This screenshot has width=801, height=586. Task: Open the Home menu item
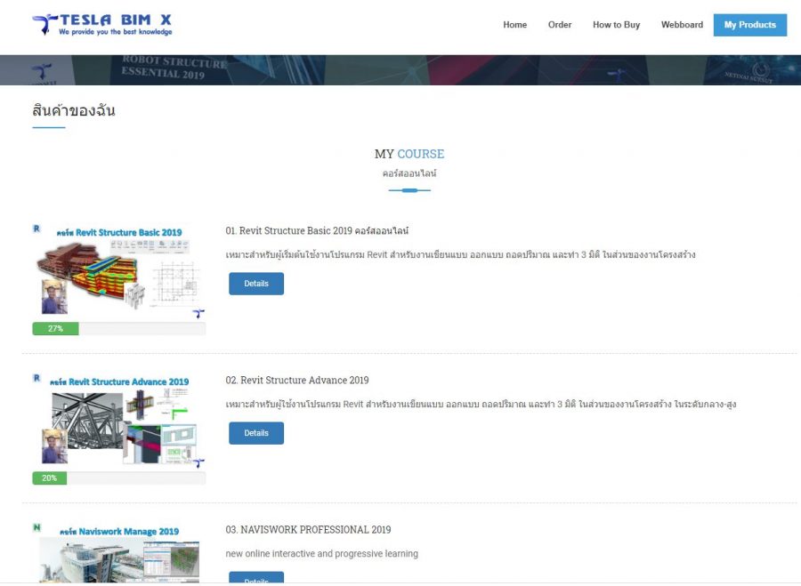pyautogui.click(x=514, y=25)
